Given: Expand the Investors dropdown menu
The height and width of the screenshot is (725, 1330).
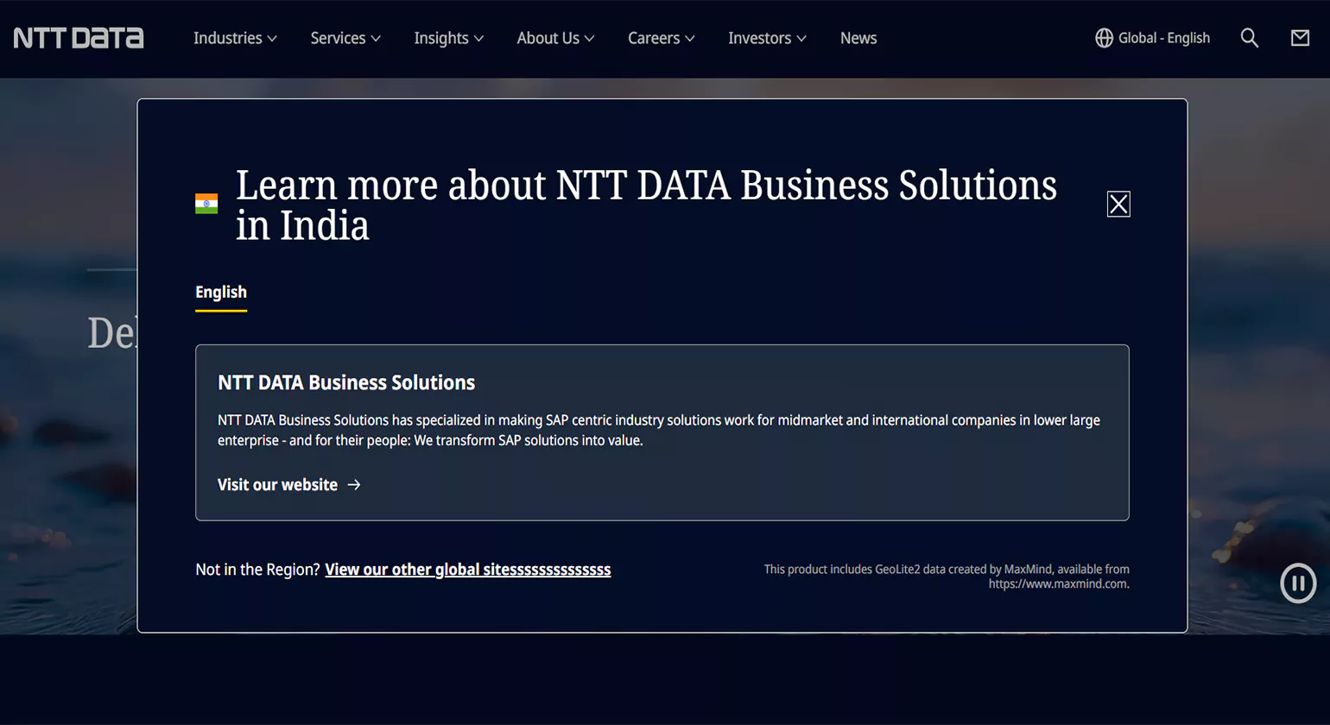Looking at the screenshot, I should pyautogui.click(x=767, y=38).
